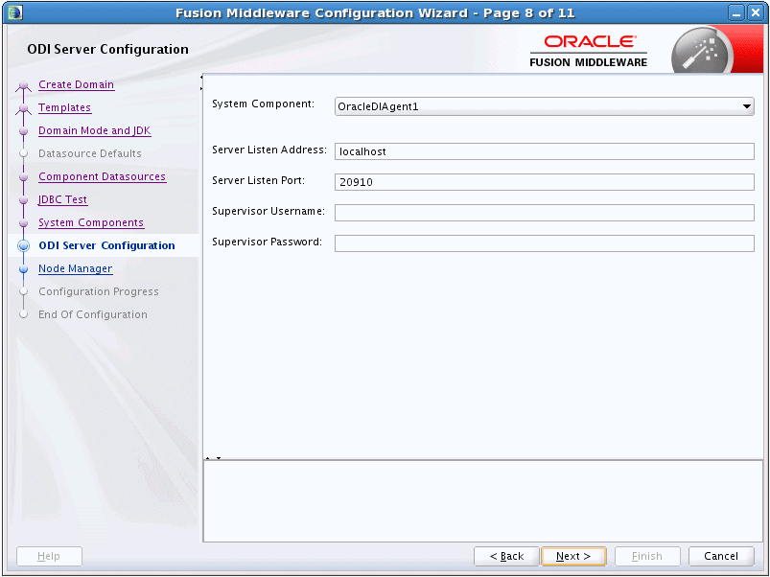Image resolution: width=770 pixels, height=577 pixels.
Task: Open the System Component dropdown
Action: point(544,106)
